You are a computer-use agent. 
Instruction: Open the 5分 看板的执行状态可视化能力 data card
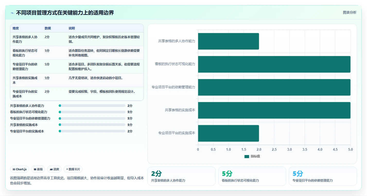pos(252,176)
